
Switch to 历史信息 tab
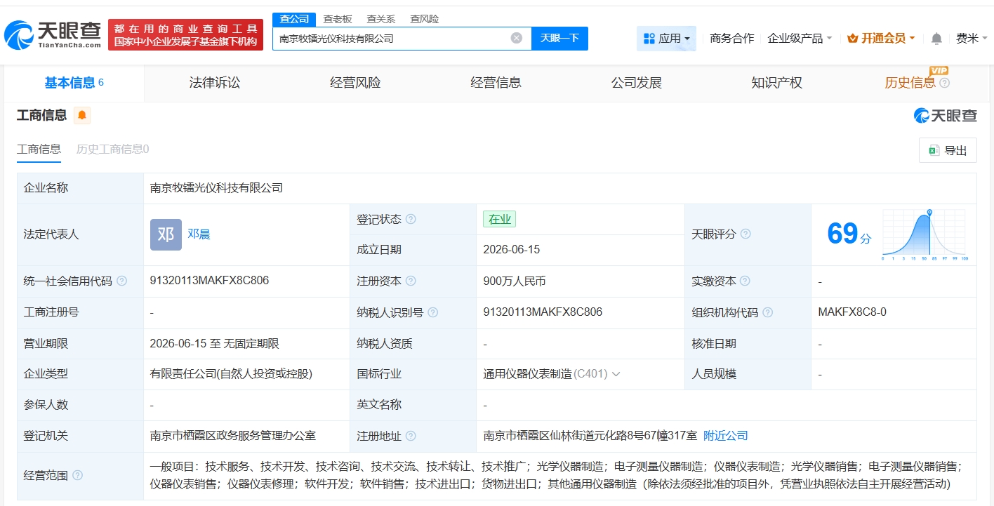(910, 83)
